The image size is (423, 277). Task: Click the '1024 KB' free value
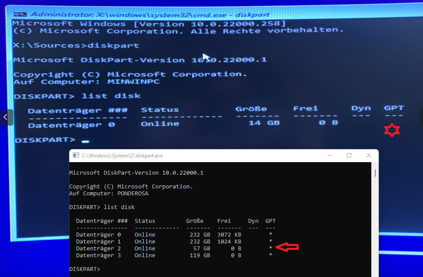coord(229,241)
